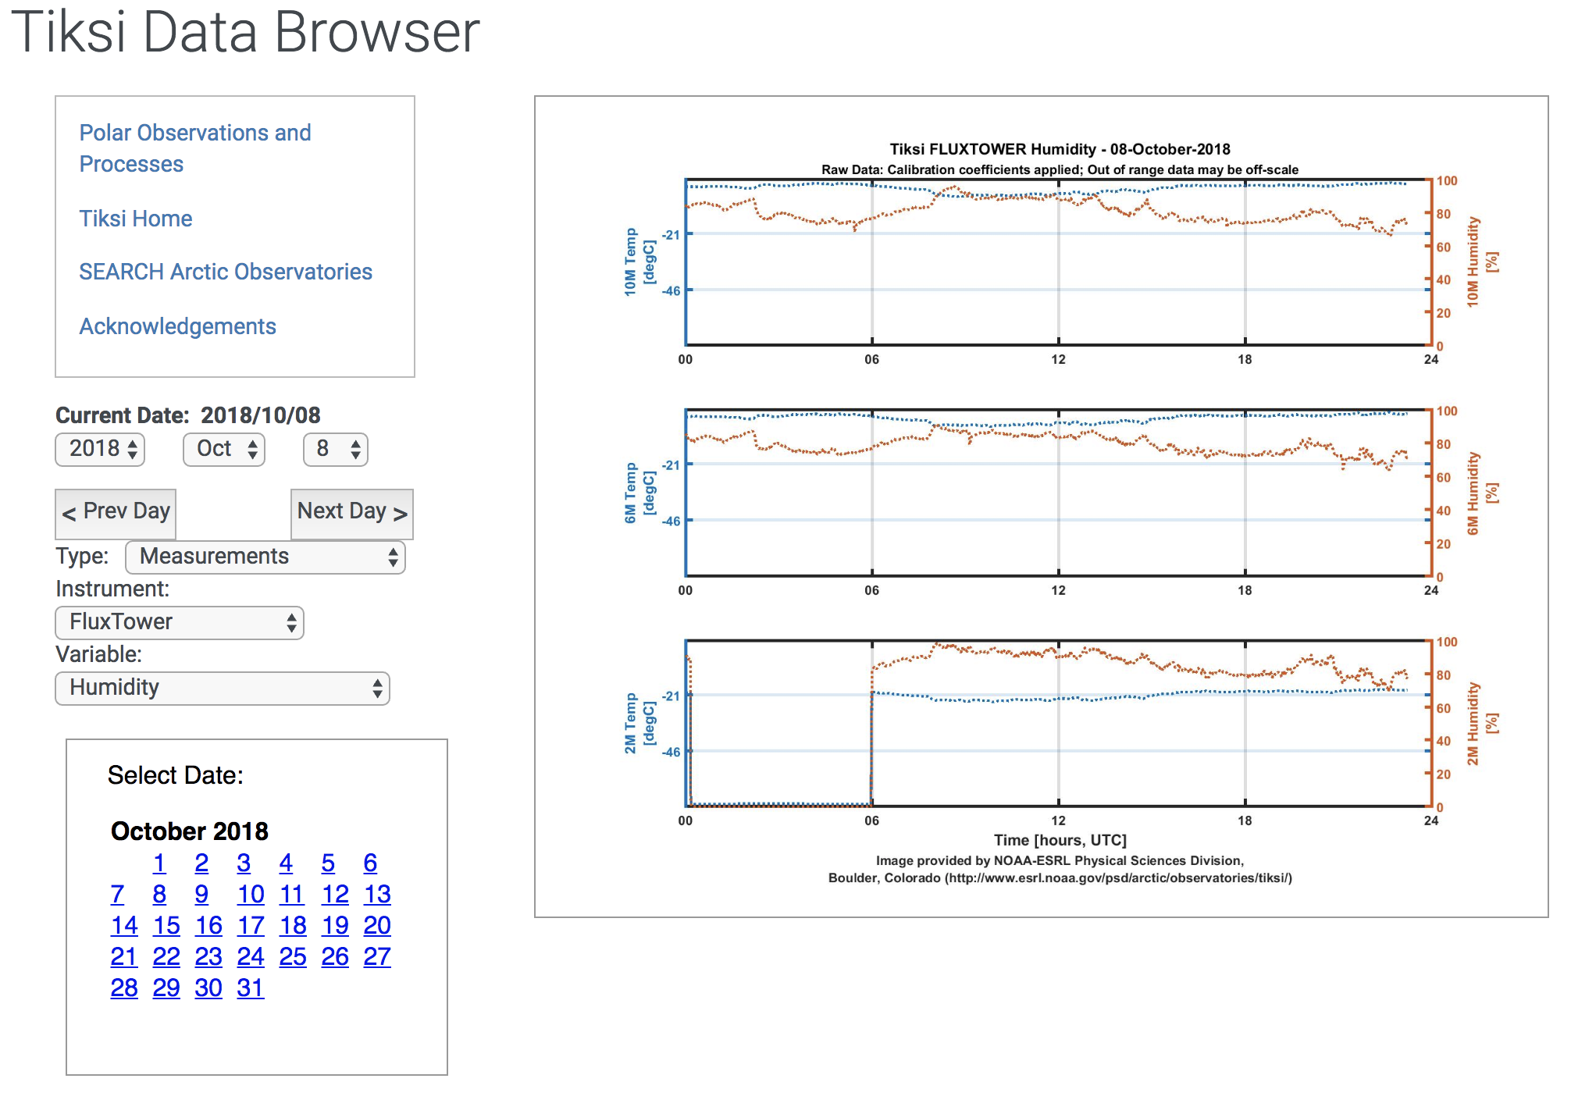Select October 24 in the calendar
Screen dimensions: 1571x1107
coord(251,957)
